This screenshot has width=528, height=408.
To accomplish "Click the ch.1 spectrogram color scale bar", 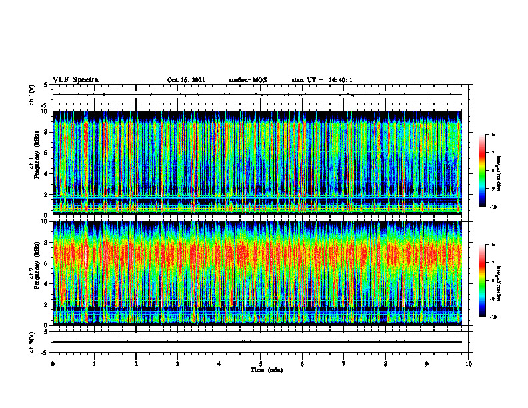I will pos(482,171).
